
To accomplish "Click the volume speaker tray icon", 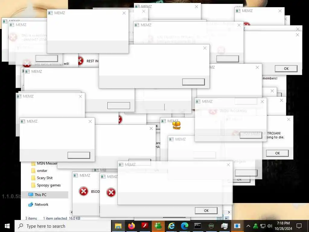I will coord(270,226).
